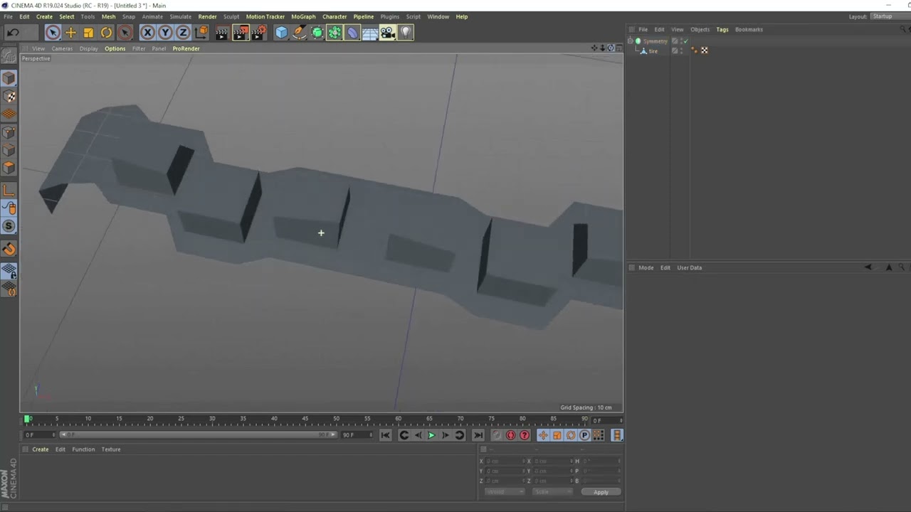The width and height of the screenshot is (911, 512).
Task: Click the Apply button in Coordinates
Action: click(601, 492)
